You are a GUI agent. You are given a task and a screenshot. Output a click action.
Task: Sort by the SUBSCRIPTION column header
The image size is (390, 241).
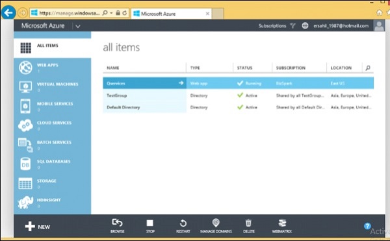point(291,68)
